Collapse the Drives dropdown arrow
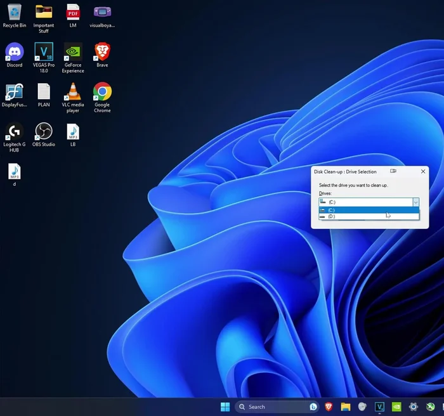This screenshot has height=416, width=444. pos(415,202)
